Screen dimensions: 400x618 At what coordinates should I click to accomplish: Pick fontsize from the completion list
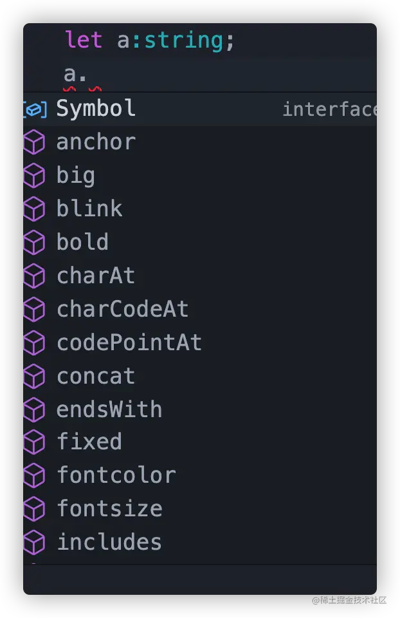(x=109, y=509)
